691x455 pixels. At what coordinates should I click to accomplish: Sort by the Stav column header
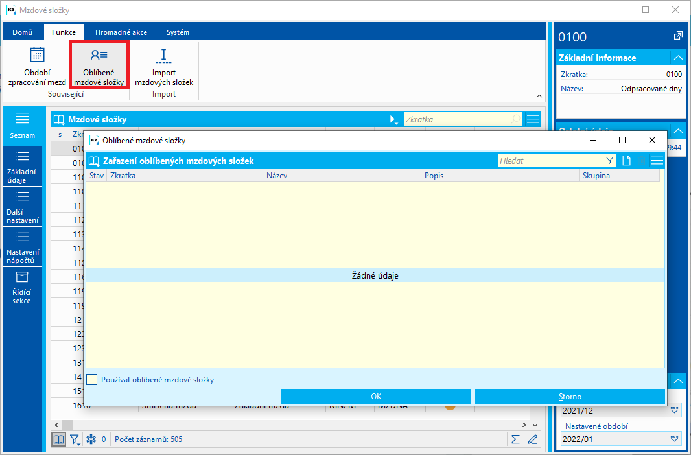pos(97,175)
